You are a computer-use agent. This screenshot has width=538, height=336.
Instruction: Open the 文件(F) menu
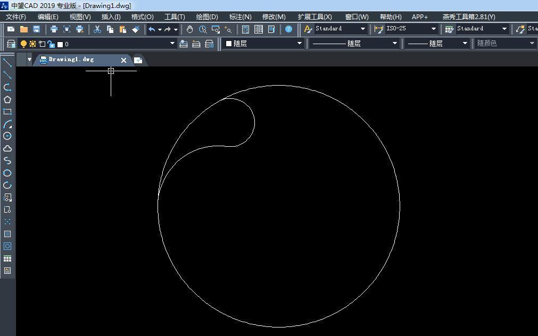pos(16,17)
